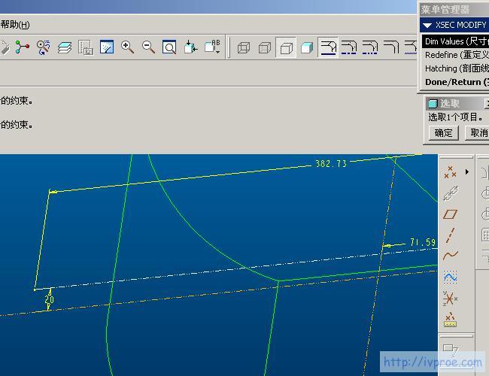Select the 382.73 dimension value
Viewport: 489px width, 376px height.
point(330,163)
